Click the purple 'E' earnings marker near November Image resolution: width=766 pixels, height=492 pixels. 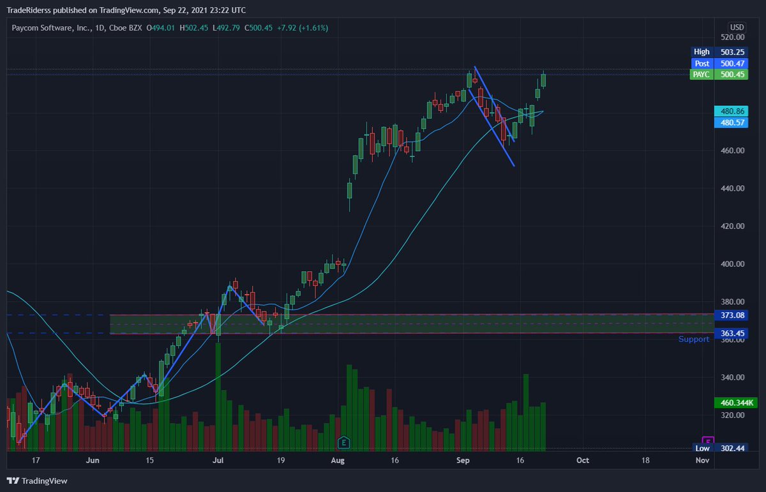click(707, 440)
